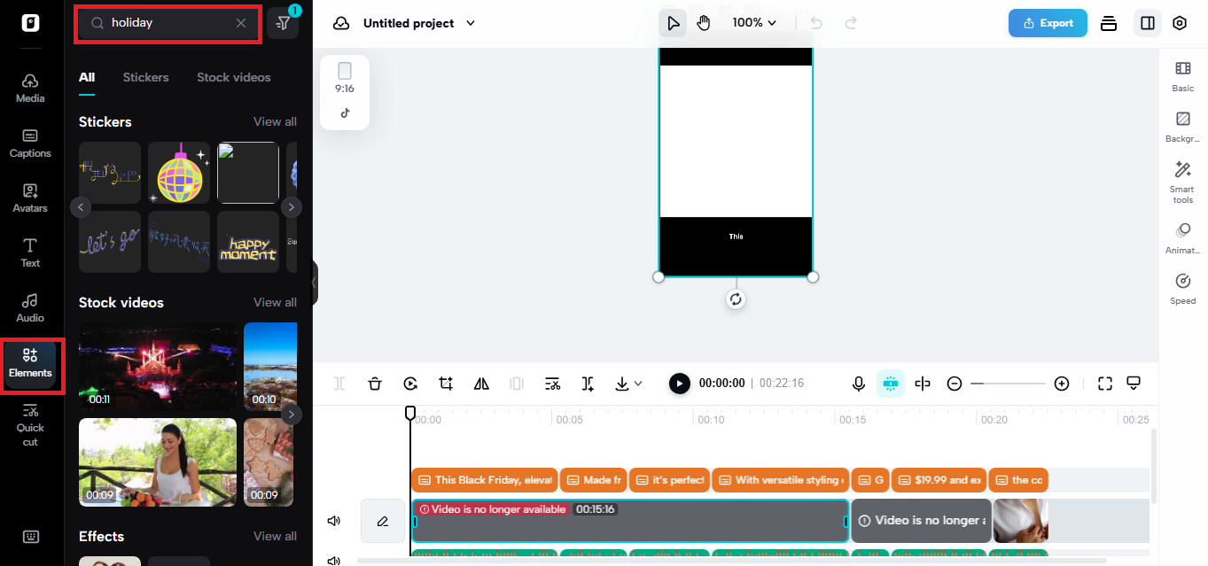
Task: Select the crop tool in timeline toolbar
Action: (446, 384)
